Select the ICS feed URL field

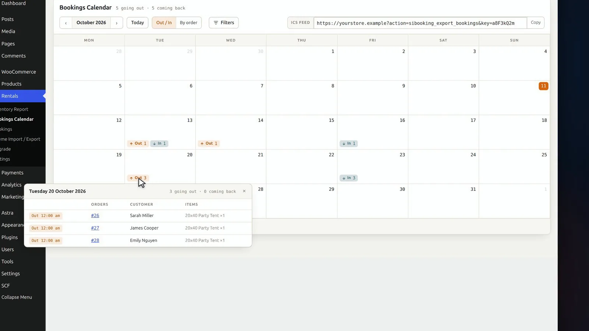[x=420, y=23]
